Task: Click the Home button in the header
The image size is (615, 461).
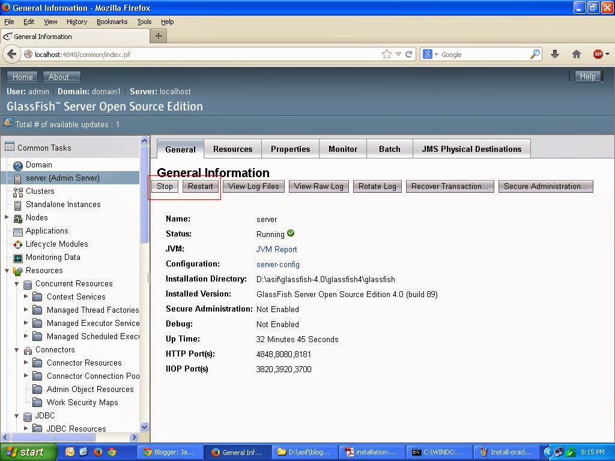Action: (22, 77)
